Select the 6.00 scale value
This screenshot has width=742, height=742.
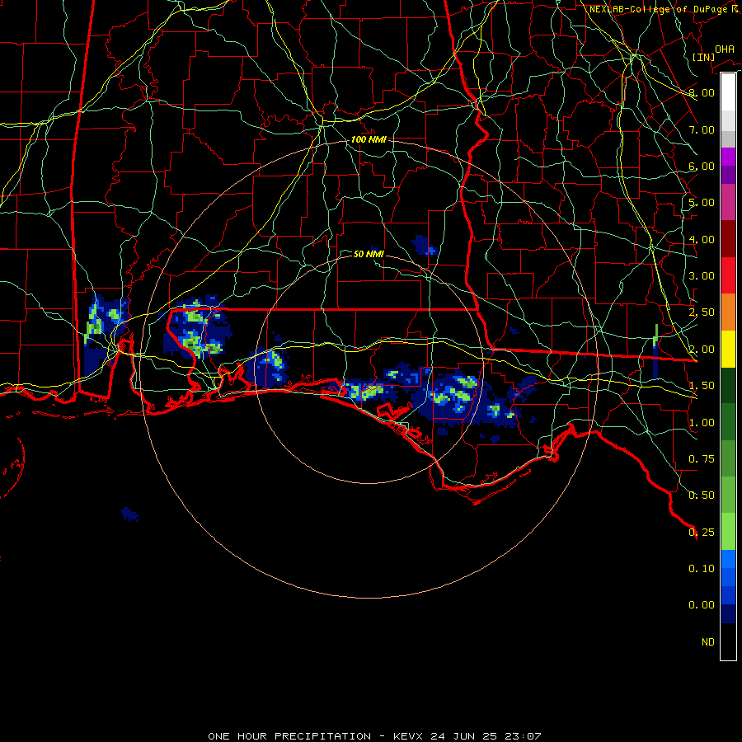tap(702, 166)
